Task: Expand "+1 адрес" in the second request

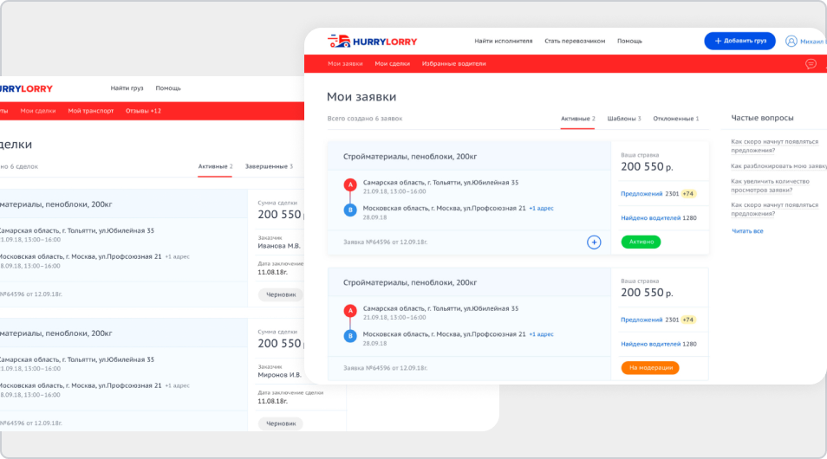Action: 541,334
